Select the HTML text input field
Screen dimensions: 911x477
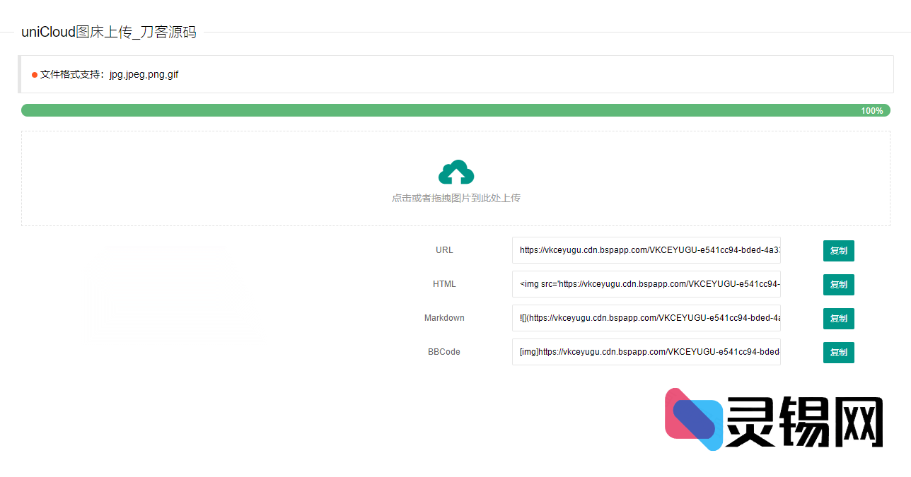coord(646,284)
